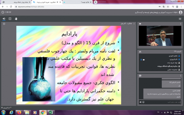Expand the users list panel options menu
Screen dimensions: 184x115
tap(180, 51)
